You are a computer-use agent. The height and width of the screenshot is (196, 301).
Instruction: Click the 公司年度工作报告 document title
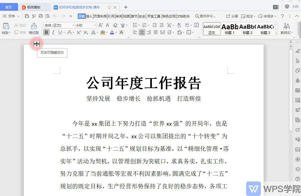click(x=144, y=83)
